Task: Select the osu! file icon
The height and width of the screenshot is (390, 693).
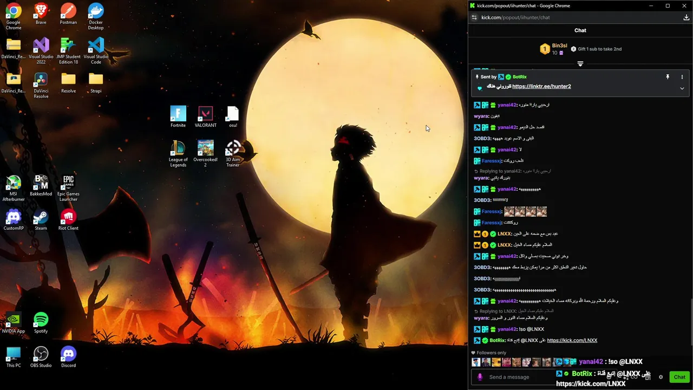Action: tap(233, 117)
